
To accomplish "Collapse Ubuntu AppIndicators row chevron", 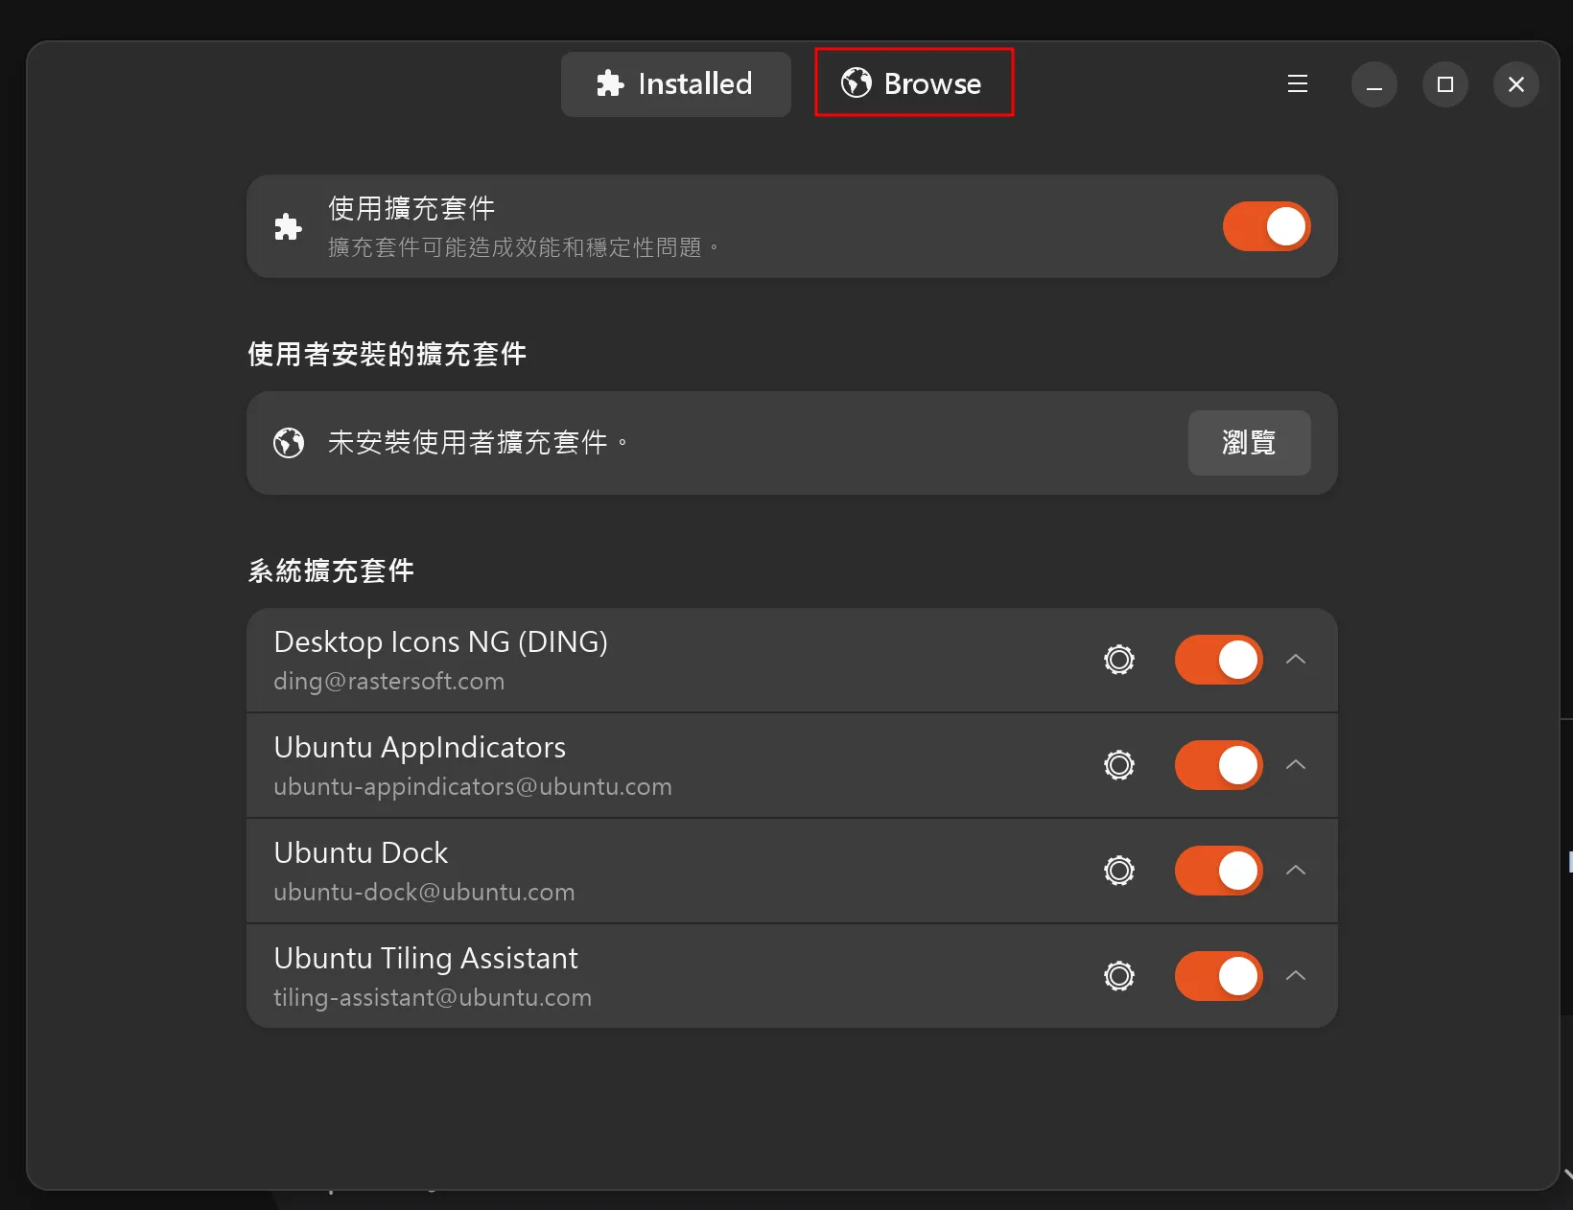I will coord(1296,765).
